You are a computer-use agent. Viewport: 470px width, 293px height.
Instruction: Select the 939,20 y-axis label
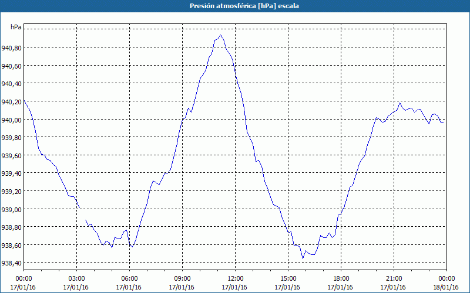[x=11, y=192]
